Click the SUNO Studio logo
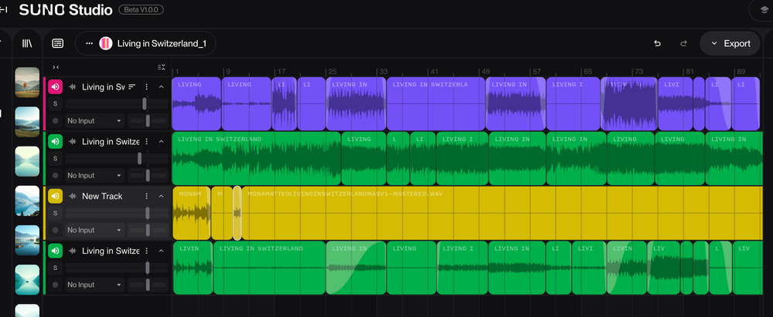The width and height of the screenshot is (773, 317). 66,9
